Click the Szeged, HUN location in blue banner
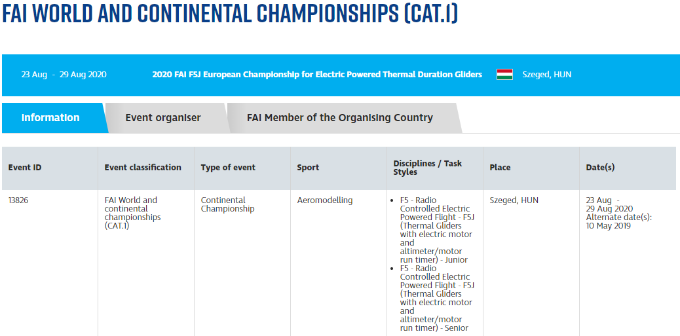 tap(546, 75)
